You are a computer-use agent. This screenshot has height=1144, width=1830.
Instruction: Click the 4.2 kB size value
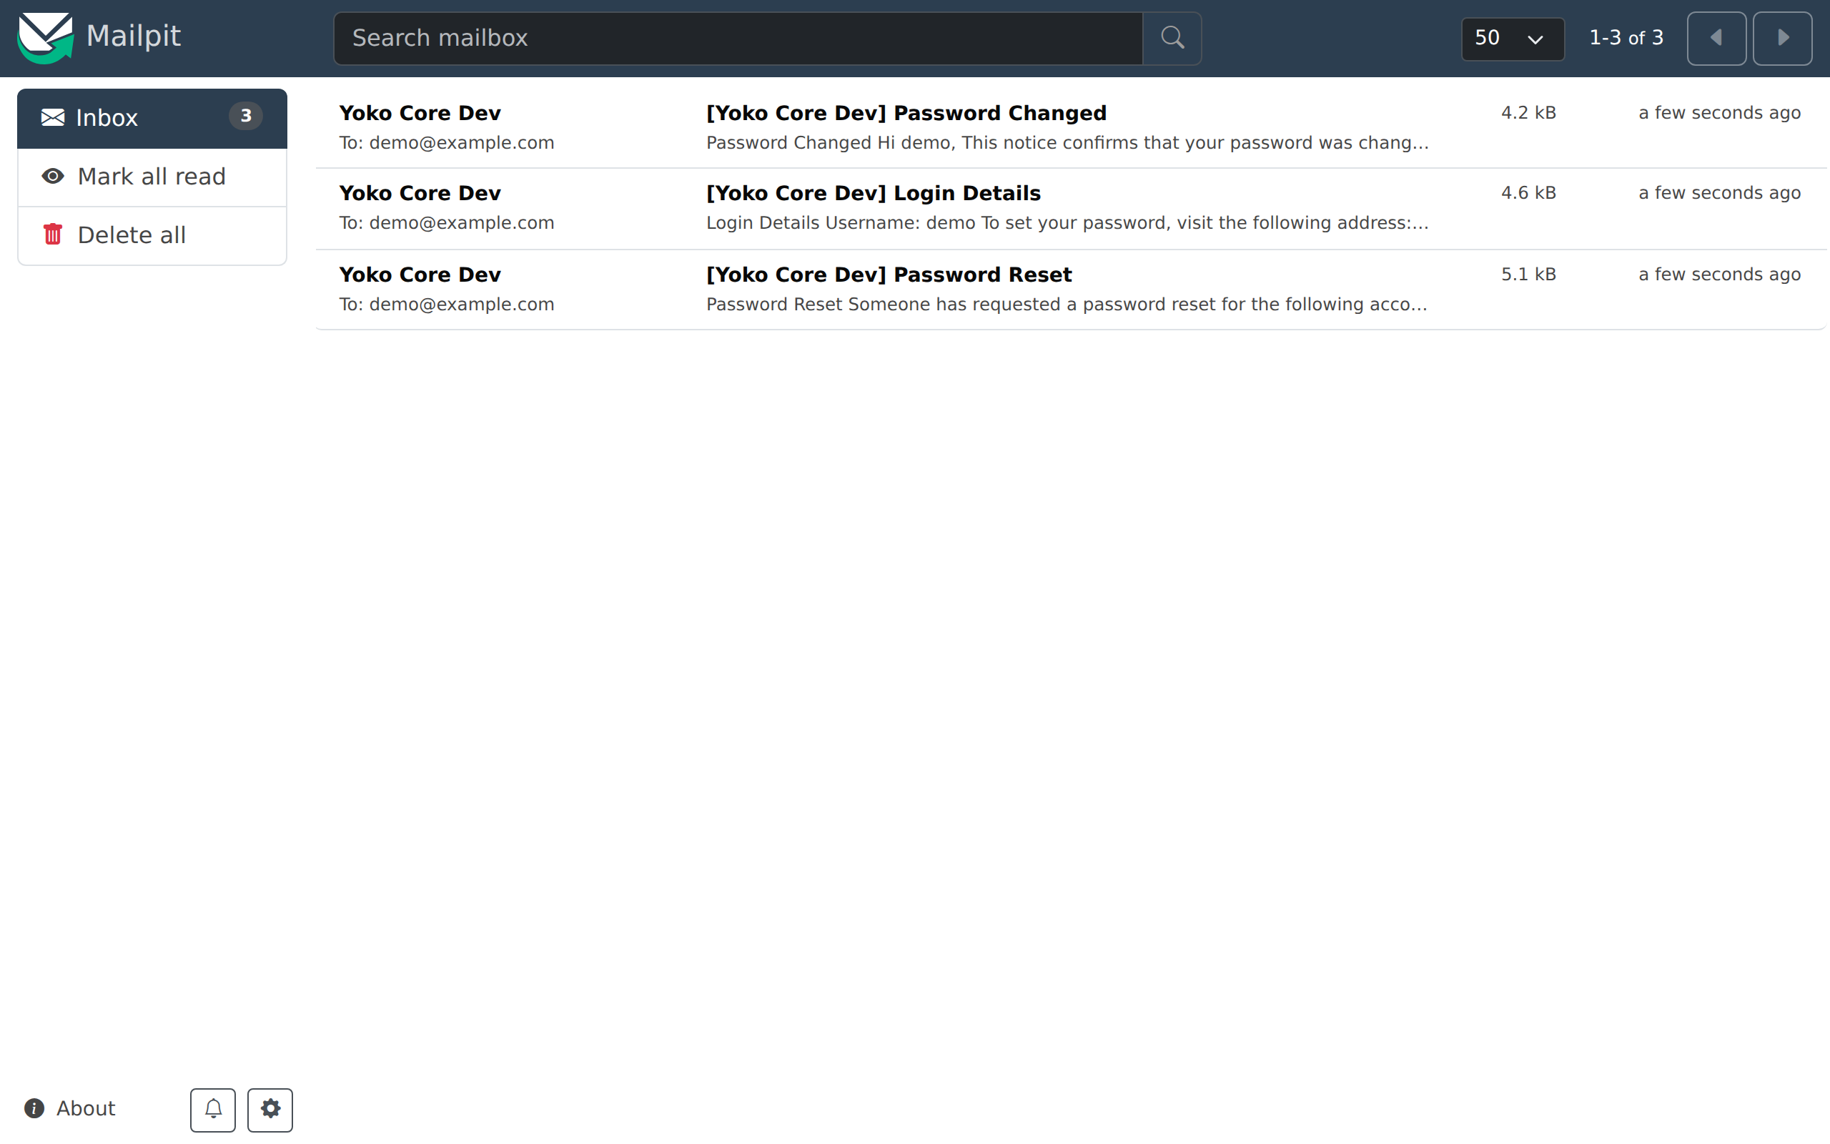(x=1528, y=113)
